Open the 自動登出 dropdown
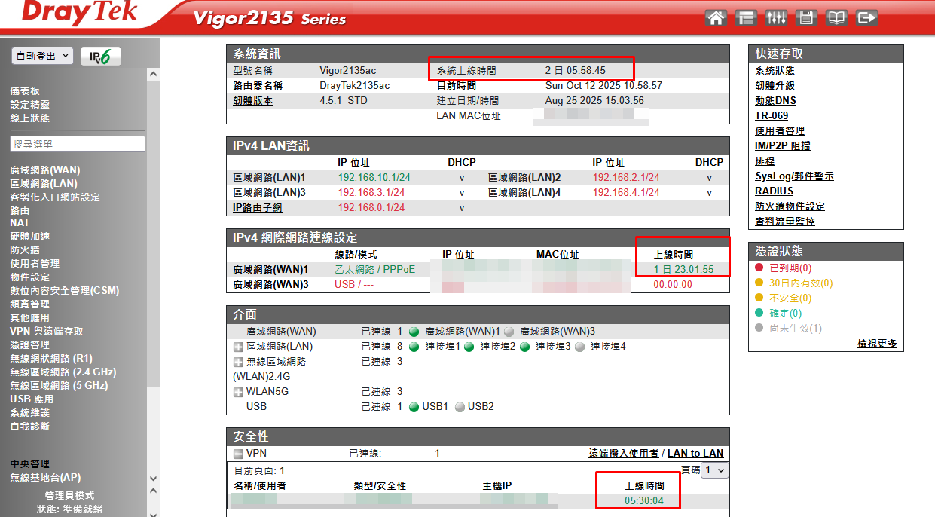Viewport: 935px width, 517px height. point(42,56)
